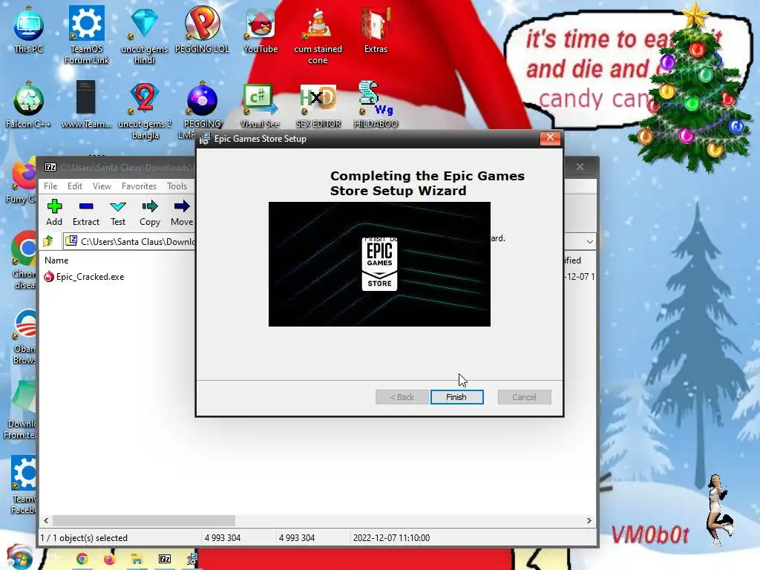Viewport: 760px width, 570px height.
Task: Click the right scroll arrow in 7-Zip
Action: (x=589, y=520)
